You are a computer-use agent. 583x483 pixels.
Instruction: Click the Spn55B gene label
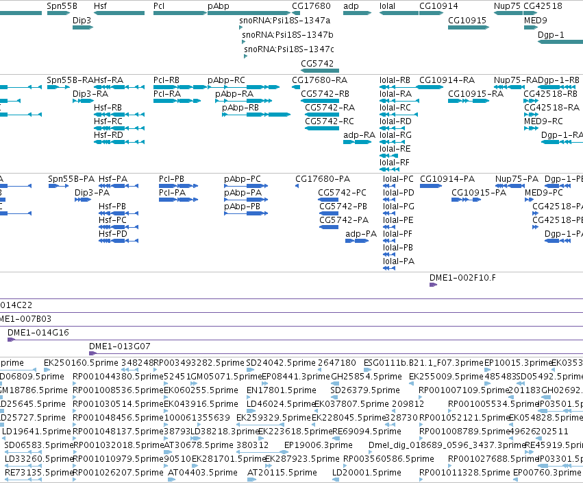[62, 6]
